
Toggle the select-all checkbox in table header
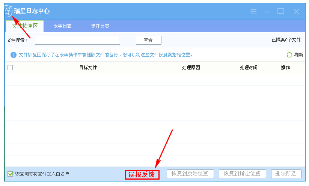pos(10,68)
